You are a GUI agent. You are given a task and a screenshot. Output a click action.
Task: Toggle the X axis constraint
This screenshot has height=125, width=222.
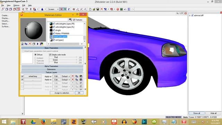click(x=61, y=9)
